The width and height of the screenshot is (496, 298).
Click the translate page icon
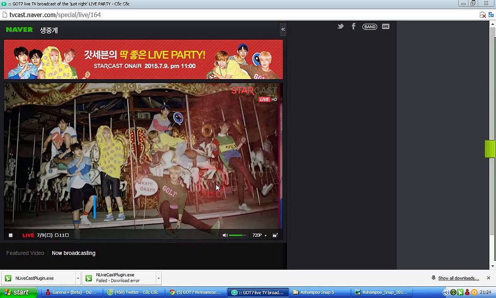[x=492, y=15]
